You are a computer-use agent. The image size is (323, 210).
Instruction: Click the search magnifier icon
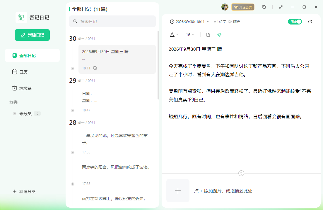tap(75, 21)
